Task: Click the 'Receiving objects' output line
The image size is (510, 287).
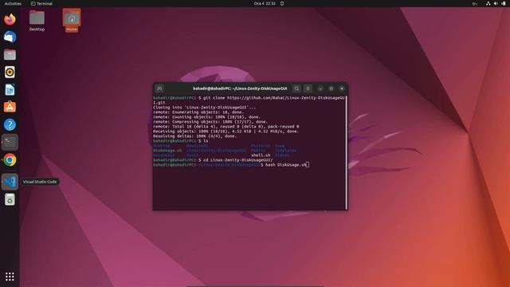Action: coord(226,131)
